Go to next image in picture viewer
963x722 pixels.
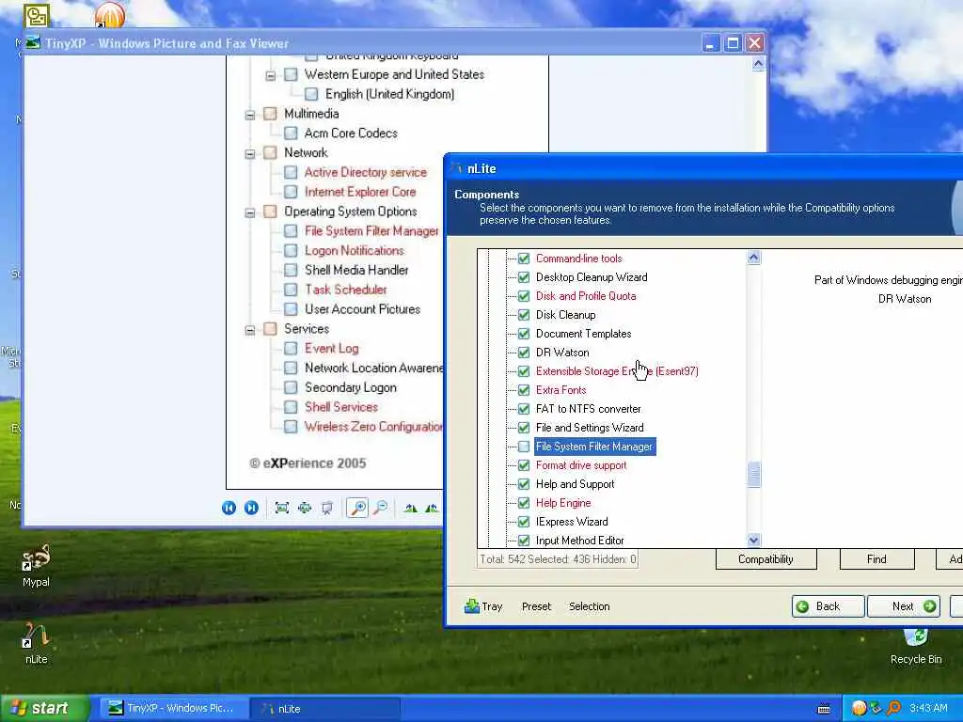click(x=251, y=508)
